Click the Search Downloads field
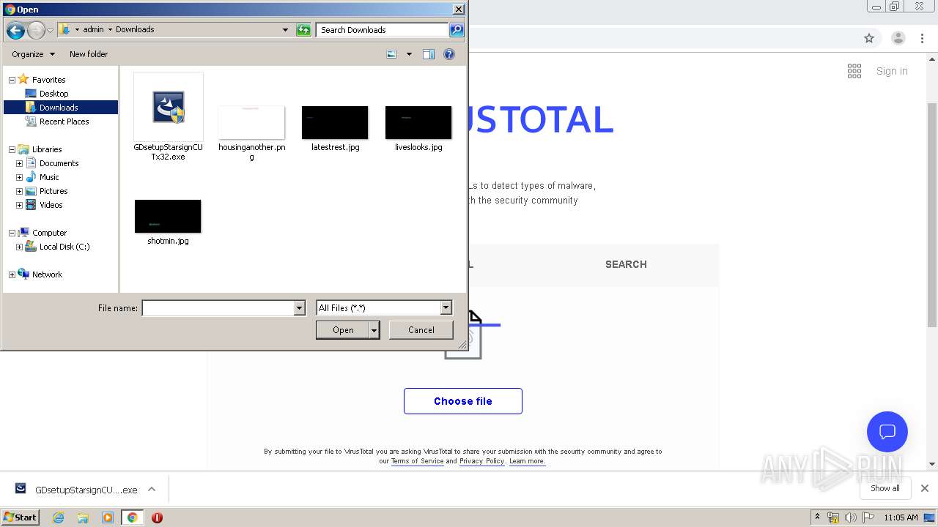The height and width of the screenshot is (527, 938). (383, 30)
